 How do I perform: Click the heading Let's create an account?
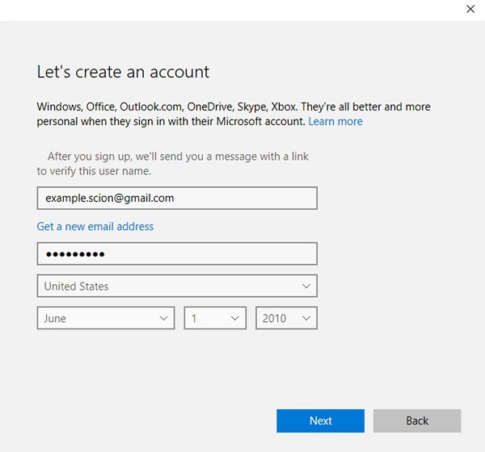pos(123,72)
